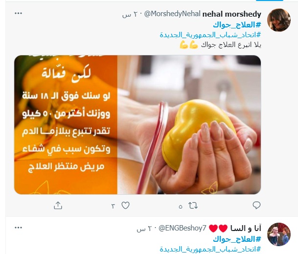
Task: Click the tweet text يلا اتبرع العلاج جواك
Action: coord(231,45)
